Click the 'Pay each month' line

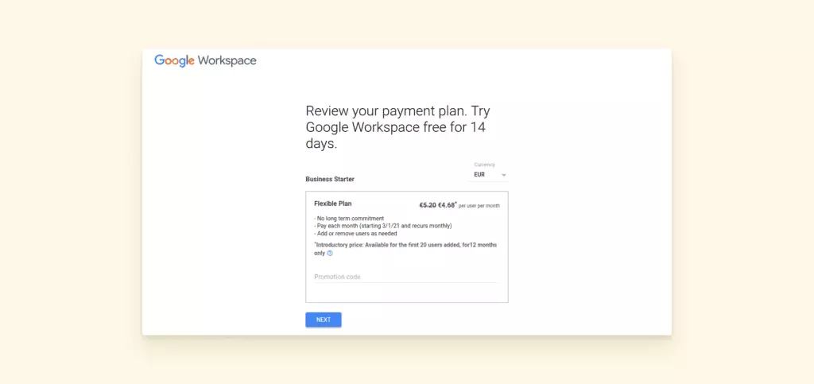[383, 227]
